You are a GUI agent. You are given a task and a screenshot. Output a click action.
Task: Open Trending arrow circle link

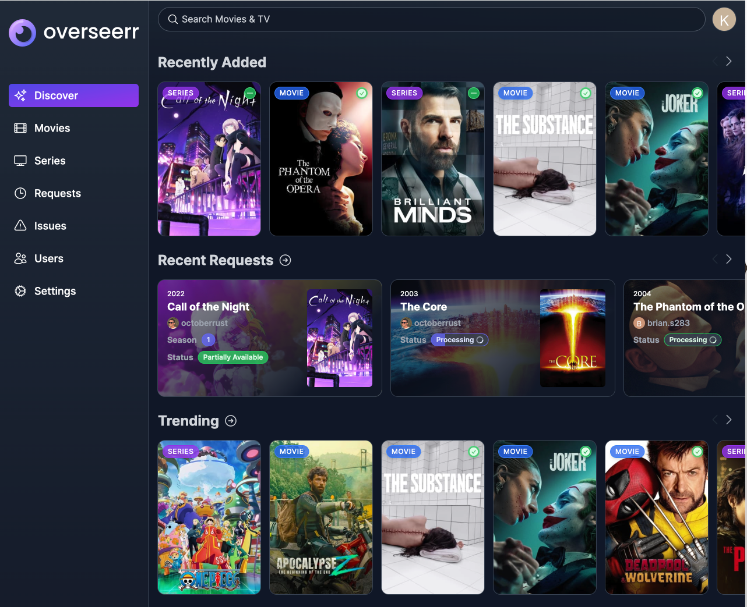pos(231,421)
